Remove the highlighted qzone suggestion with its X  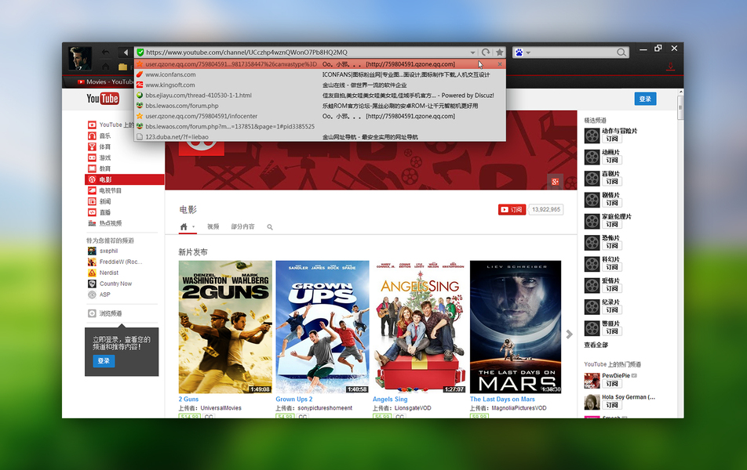point(500,64)
